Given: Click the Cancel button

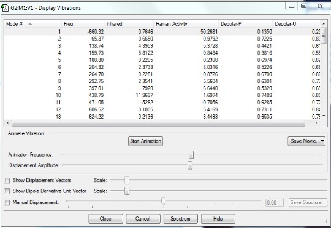Looking at the screenshot, I should [143, 219].
